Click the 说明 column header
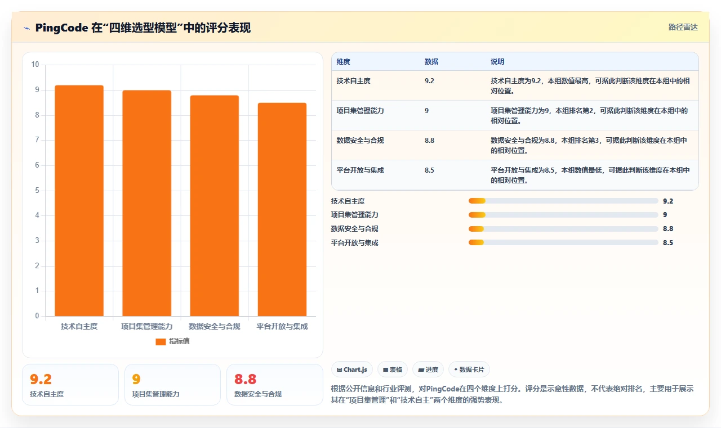This screenshot has width=721, height=428. [x=497, y=61]
